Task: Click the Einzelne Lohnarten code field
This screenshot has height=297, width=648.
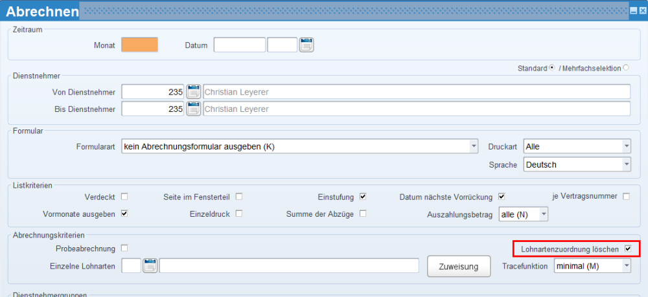Action: pos(132,266)
